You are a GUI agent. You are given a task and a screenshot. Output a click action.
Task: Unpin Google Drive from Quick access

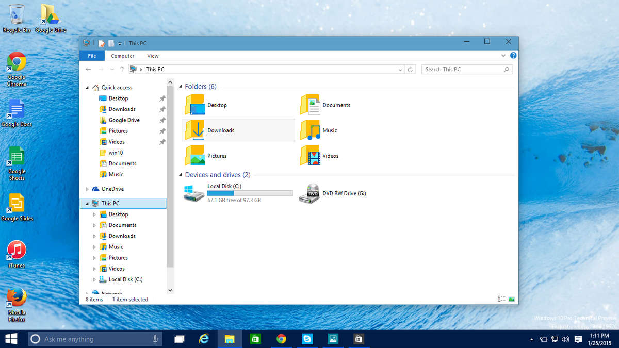[161, 120]
